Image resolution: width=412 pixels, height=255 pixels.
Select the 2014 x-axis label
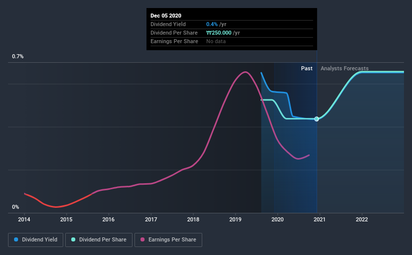(x=24, y=219)
